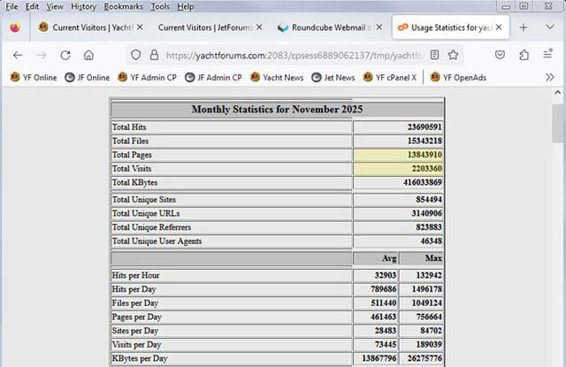Screen dimensions: 566x367
Task: Open the Yacht News bookmark
Action: (276, 77)
